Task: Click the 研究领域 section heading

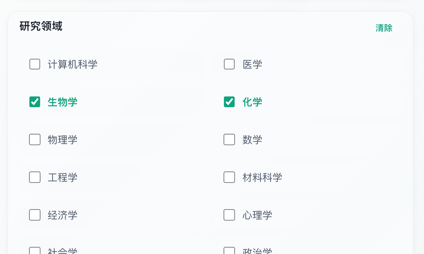Action: click(41, 27)
